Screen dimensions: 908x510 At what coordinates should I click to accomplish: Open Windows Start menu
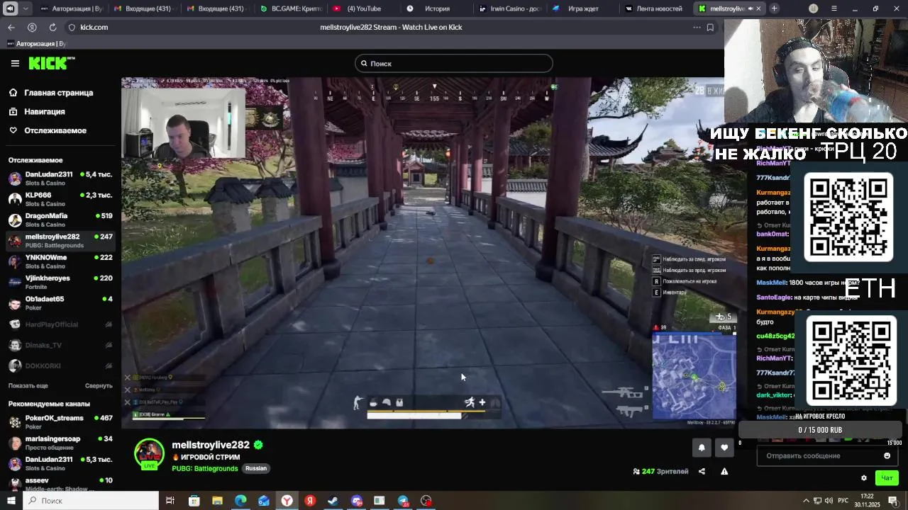(x=11, y=501)
